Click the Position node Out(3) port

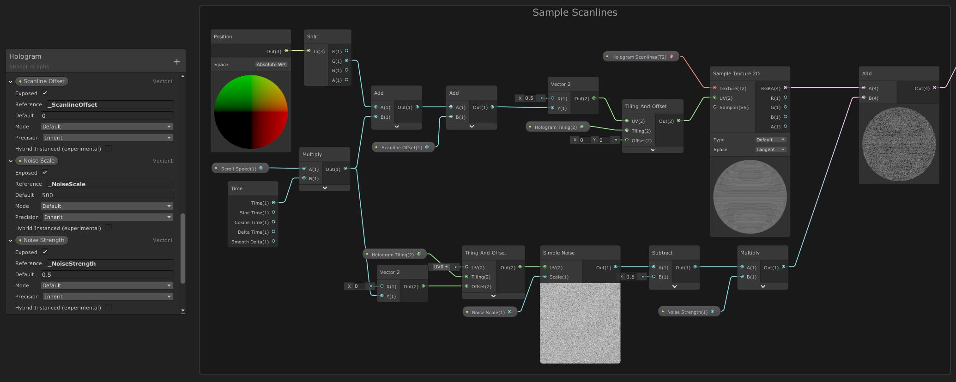[x=286, y=51]
